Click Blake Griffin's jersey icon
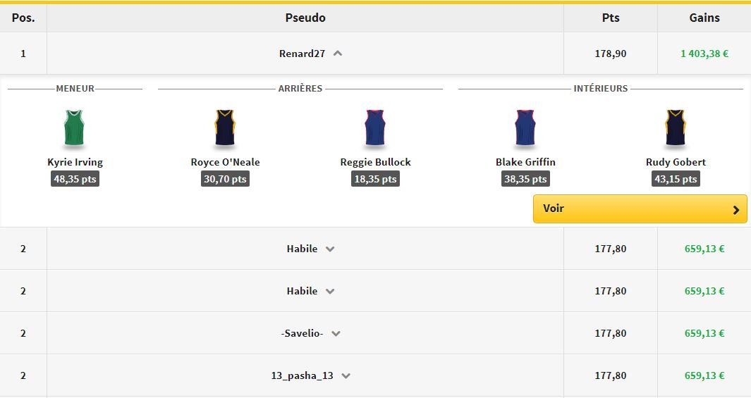Image resolution: width=751 pixels, height=398 pixels. click(525, 128)
